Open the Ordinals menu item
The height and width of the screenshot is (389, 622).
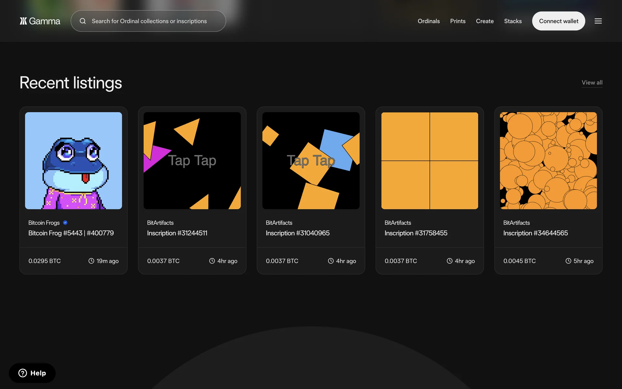(x=429, y=21)
